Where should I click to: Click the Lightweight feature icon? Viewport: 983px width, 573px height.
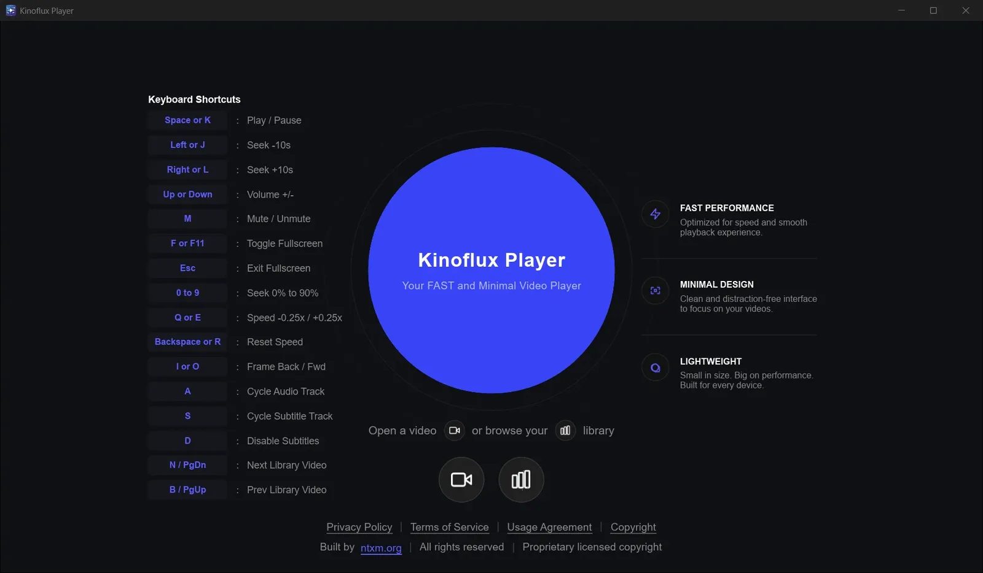tap(656, 367)
